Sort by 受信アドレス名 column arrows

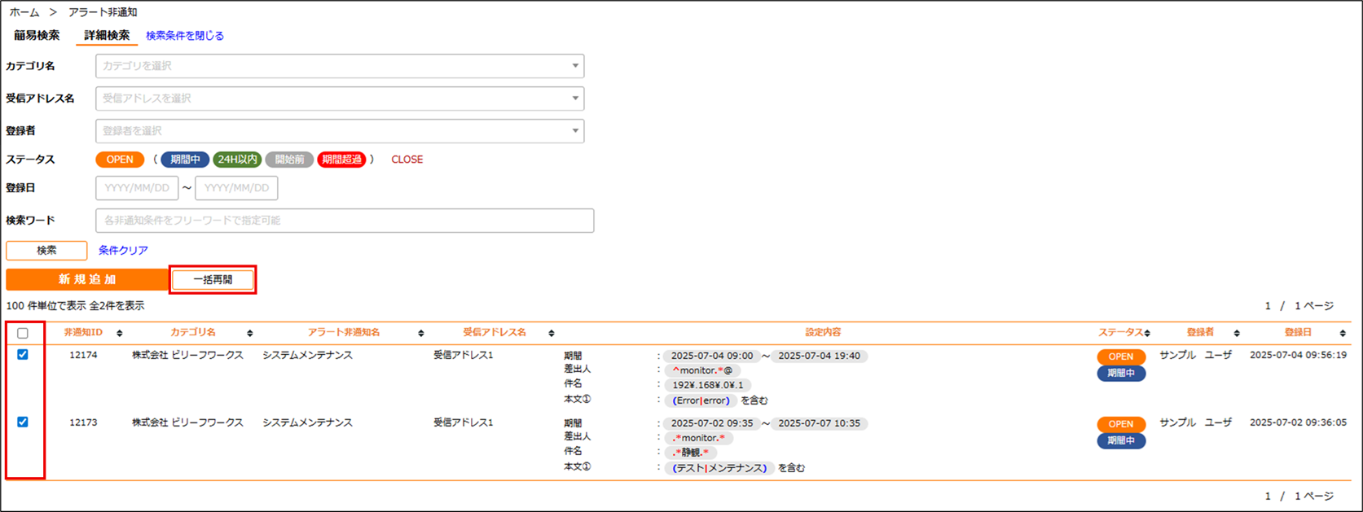[x=552, y=333]
